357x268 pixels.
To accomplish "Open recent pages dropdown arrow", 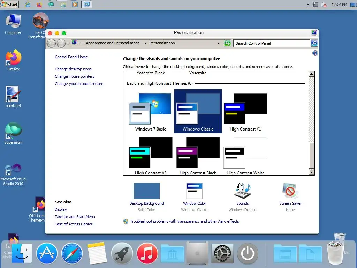I will [68, 43].
